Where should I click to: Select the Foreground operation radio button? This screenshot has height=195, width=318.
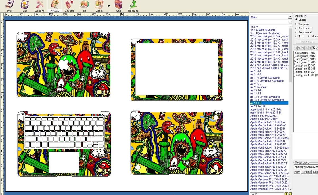click(304, 32)
